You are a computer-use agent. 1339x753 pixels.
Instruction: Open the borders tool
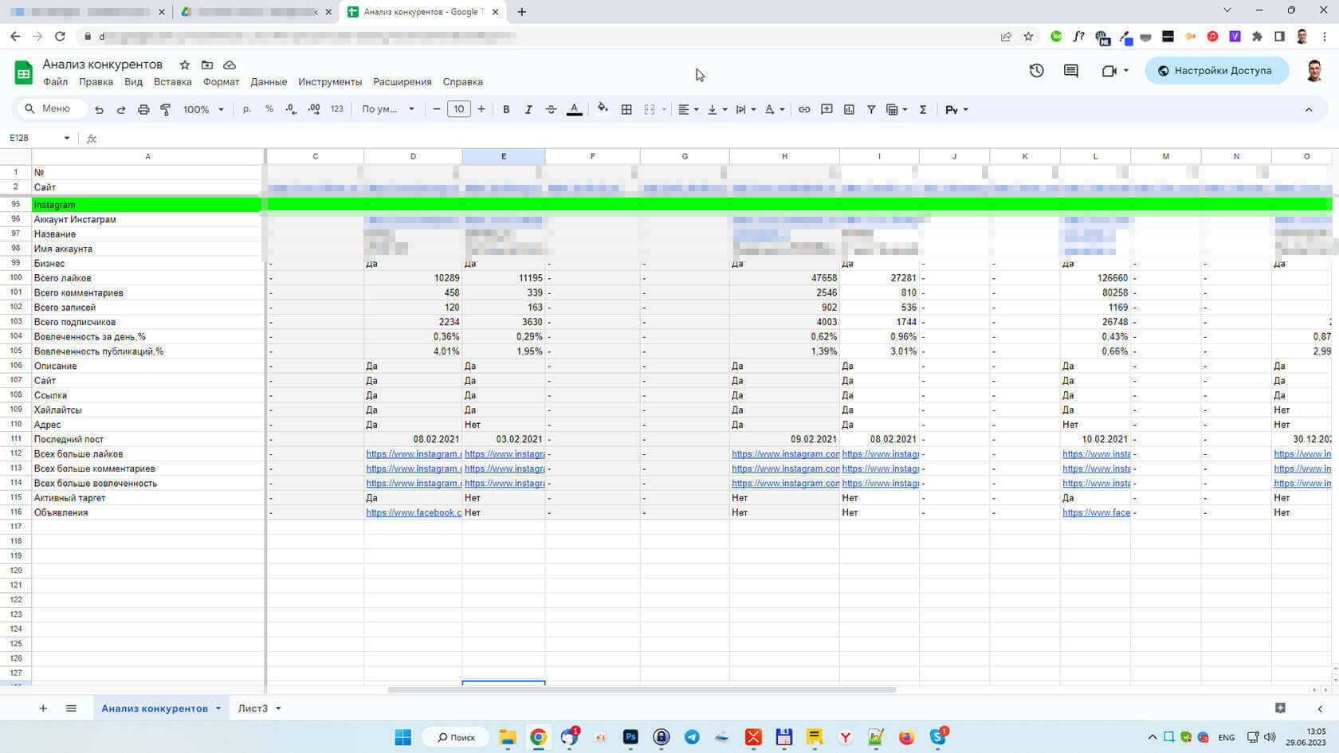[x=626, y=110]
